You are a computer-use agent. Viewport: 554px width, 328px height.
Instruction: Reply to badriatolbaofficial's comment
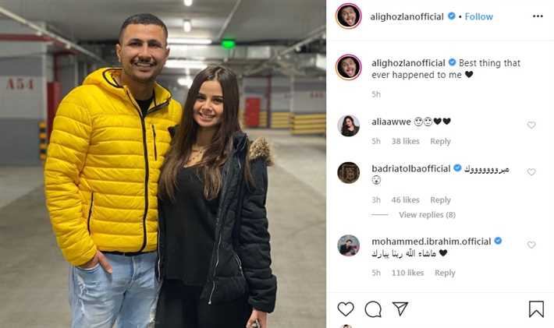click(440, 200)
